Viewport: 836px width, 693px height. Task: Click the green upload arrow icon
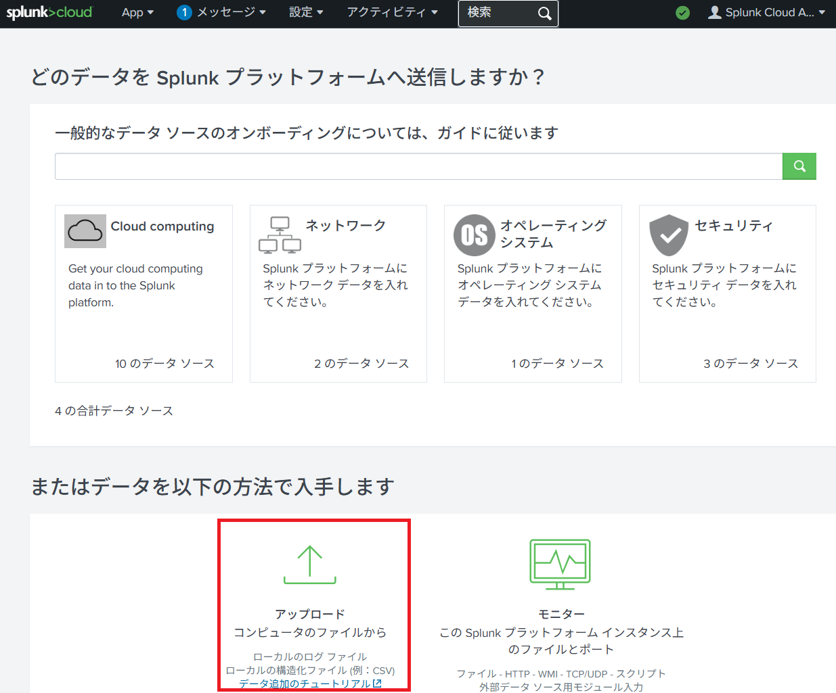tap(310, 565)
